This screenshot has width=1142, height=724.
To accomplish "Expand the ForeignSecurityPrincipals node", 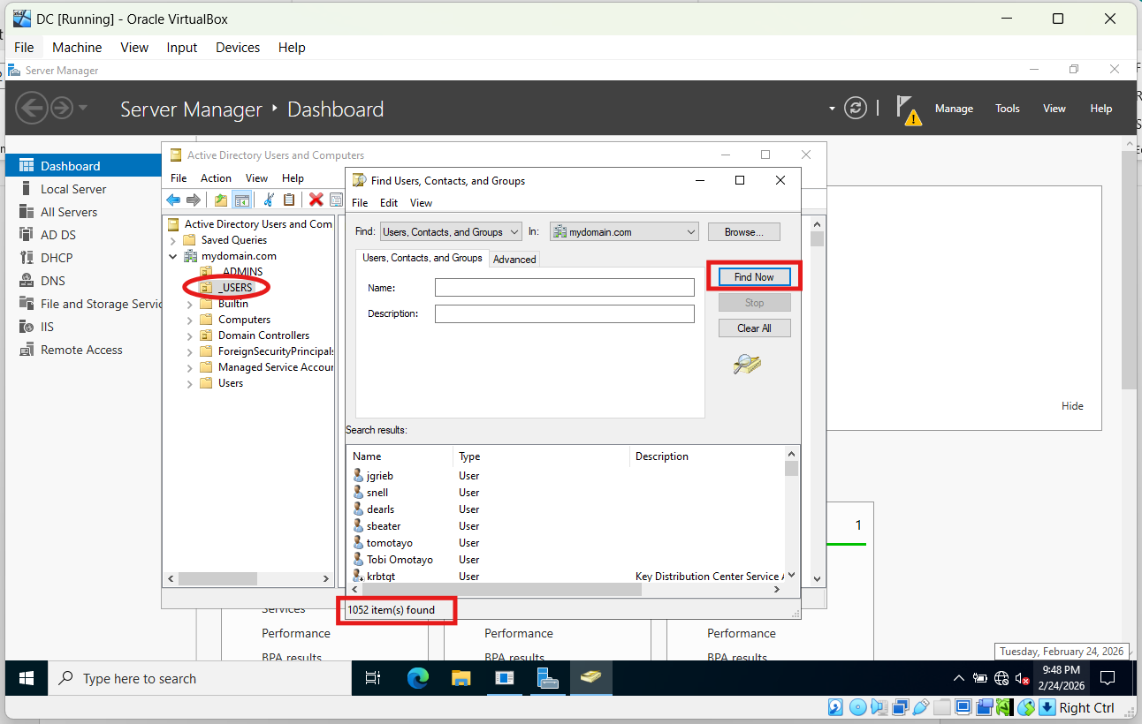I will coord(189,351).
